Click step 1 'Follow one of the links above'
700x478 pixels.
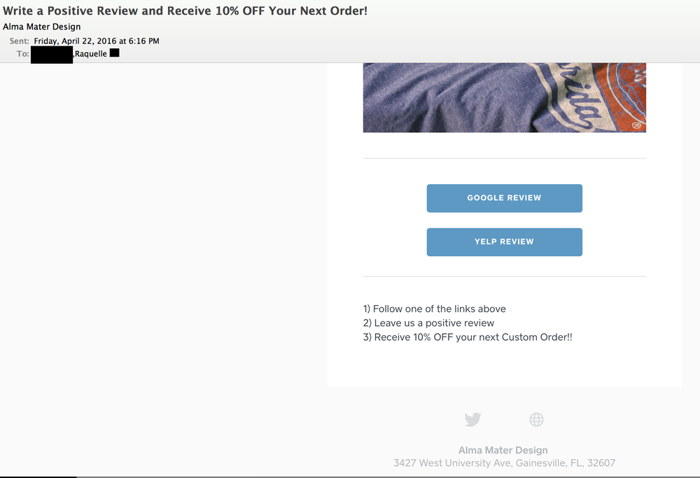[x=434, y=309]
